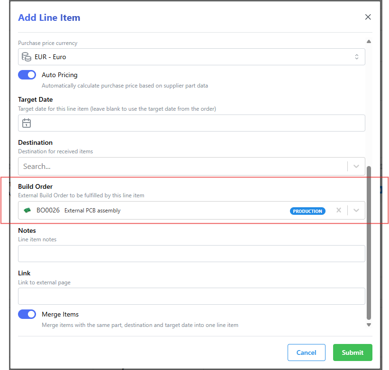Click the Cancel button
389x370 pixels.
point(306,352)
